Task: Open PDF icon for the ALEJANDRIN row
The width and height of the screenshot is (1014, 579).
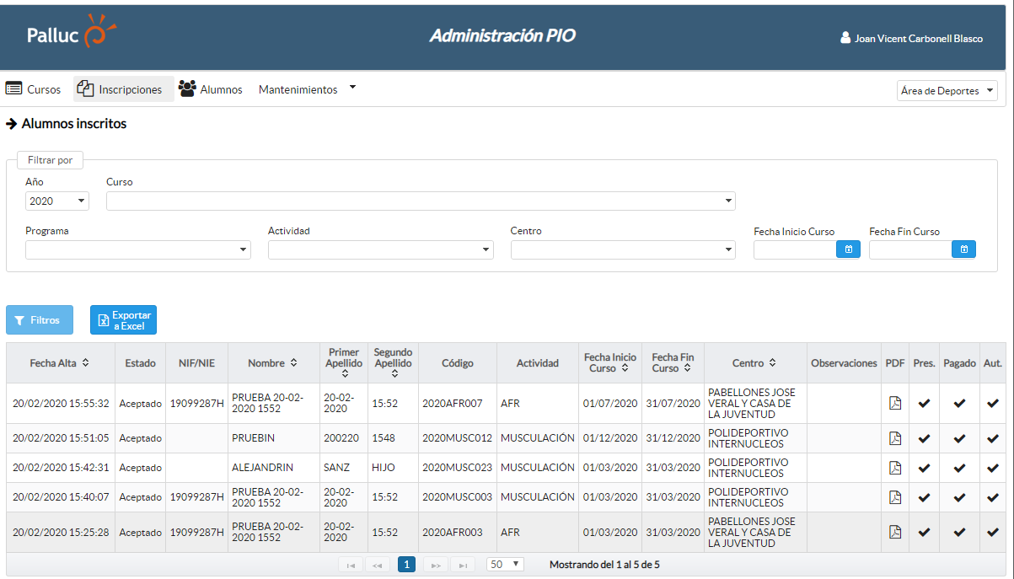Action: point(895,468)
